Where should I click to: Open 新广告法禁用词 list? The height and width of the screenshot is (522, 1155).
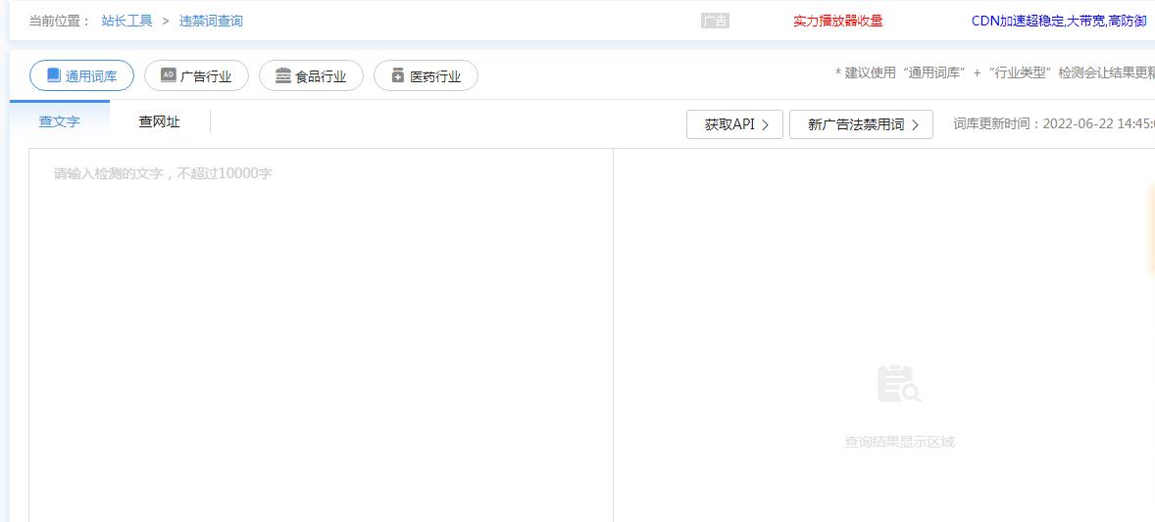861,124
